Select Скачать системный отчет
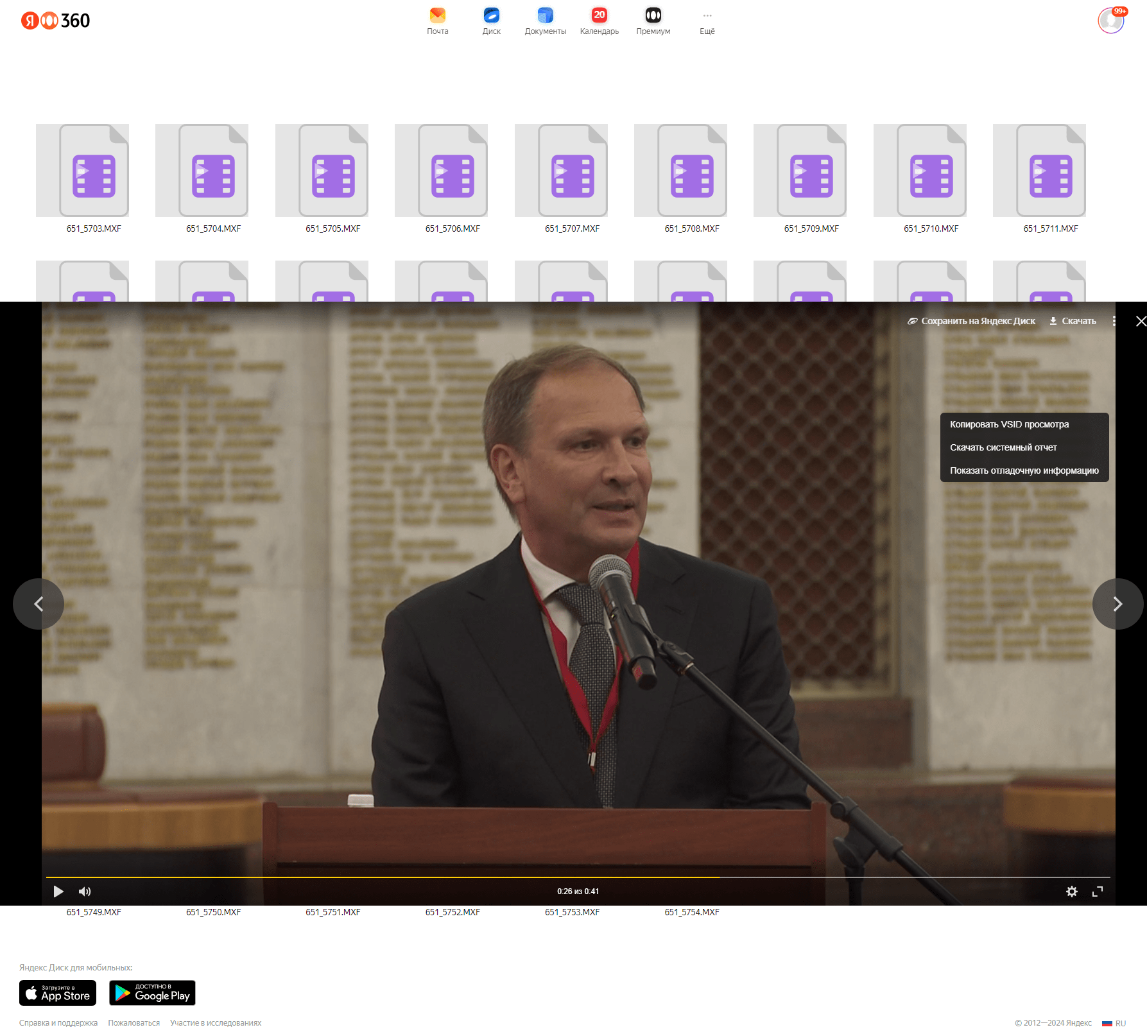Screen dimensions: 1147x1034 coord(1003,447)
